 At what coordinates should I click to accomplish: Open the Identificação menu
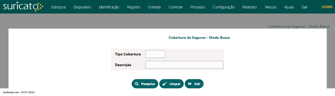pos(109,7)
